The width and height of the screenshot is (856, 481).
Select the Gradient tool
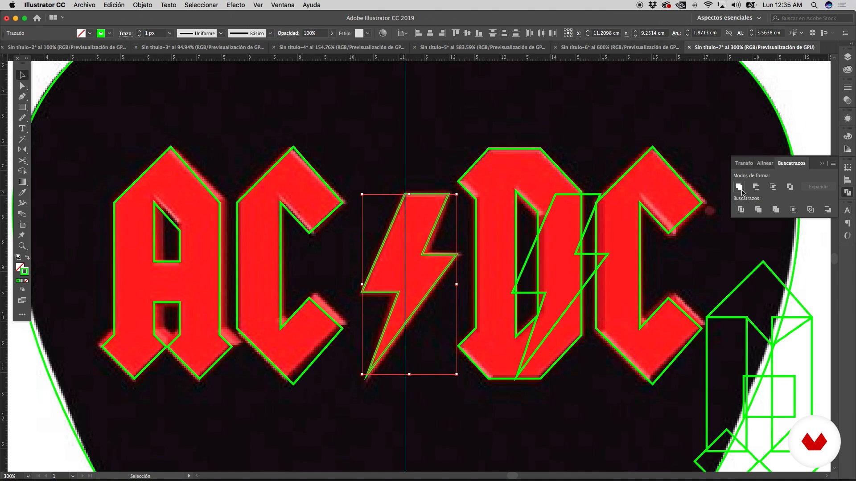point(22,182)
